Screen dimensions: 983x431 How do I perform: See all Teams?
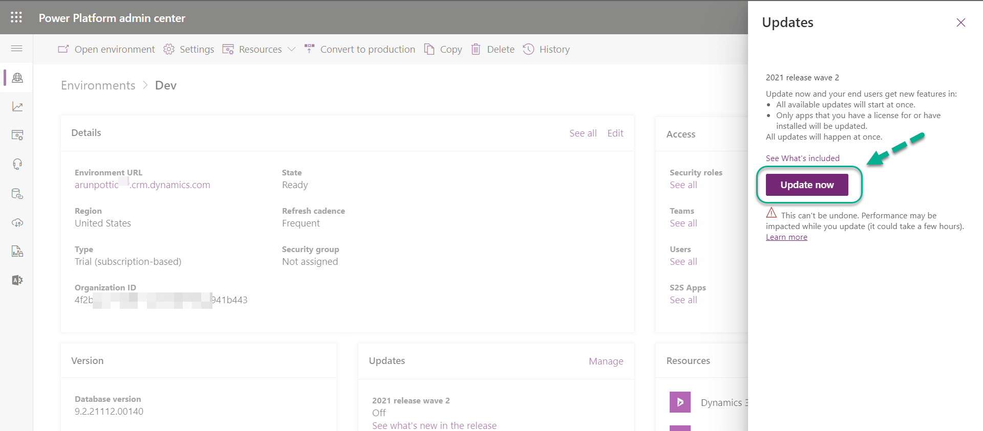(x=683, y=223)
